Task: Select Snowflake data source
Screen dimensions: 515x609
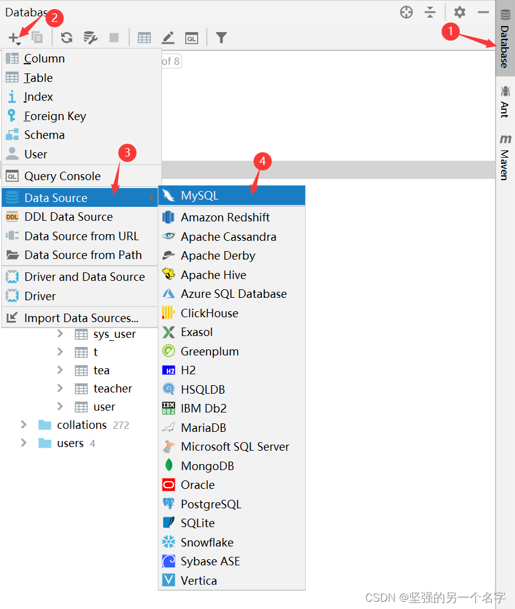Action: pos(232,543)
